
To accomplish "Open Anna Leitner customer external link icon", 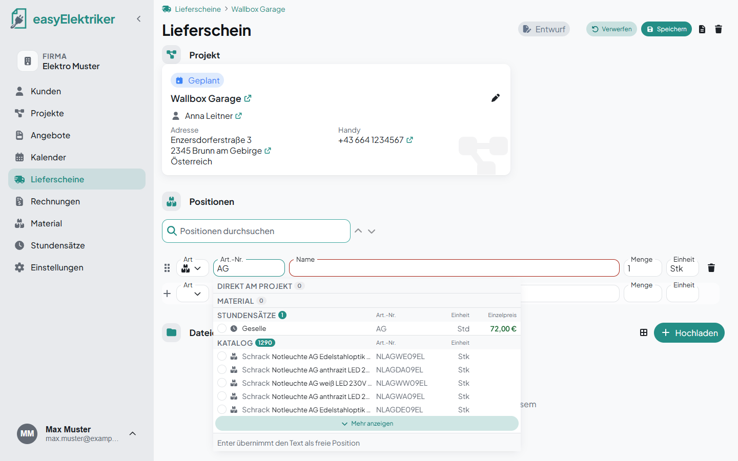I will coord(239,116).
